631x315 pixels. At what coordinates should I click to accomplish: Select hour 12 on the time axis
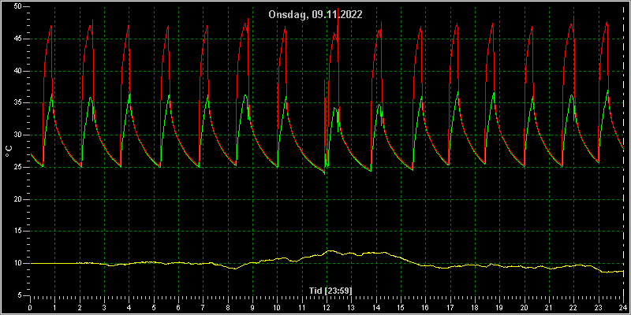(327, 307)
